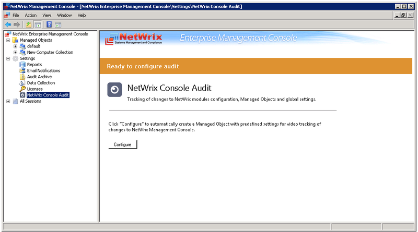Image resolution: width=418 pixels, height=232 pixels.
Task: Select All Sessions label
Action: [x=30, y=101]
